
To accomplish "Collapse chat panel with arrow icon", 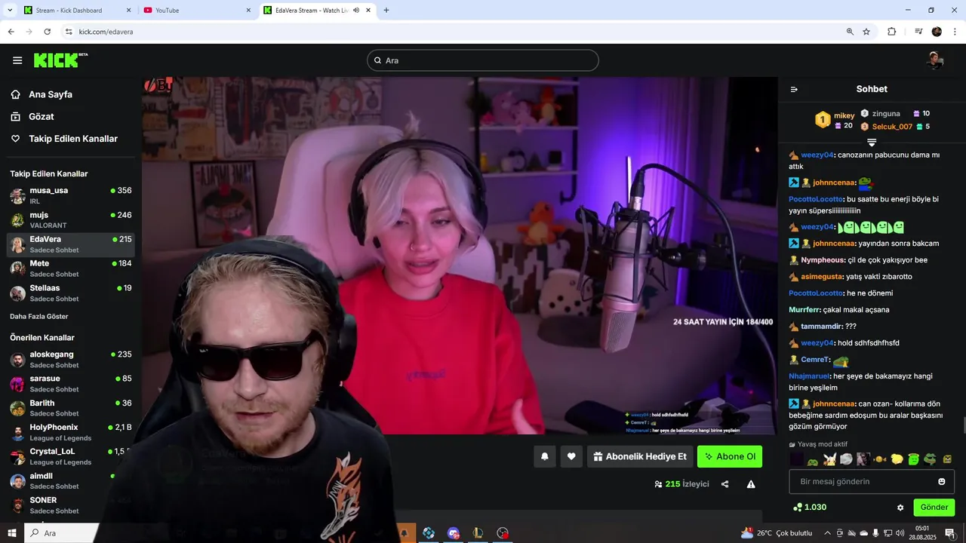I will [x=794, y=89].
